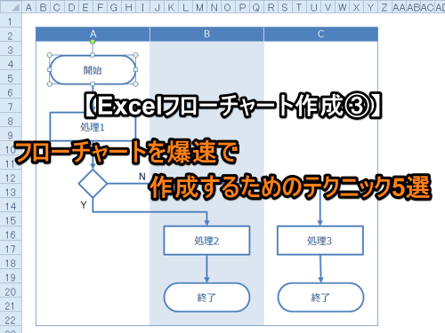
Task: Select row 17 header
Action: click(x=11, y=249)
